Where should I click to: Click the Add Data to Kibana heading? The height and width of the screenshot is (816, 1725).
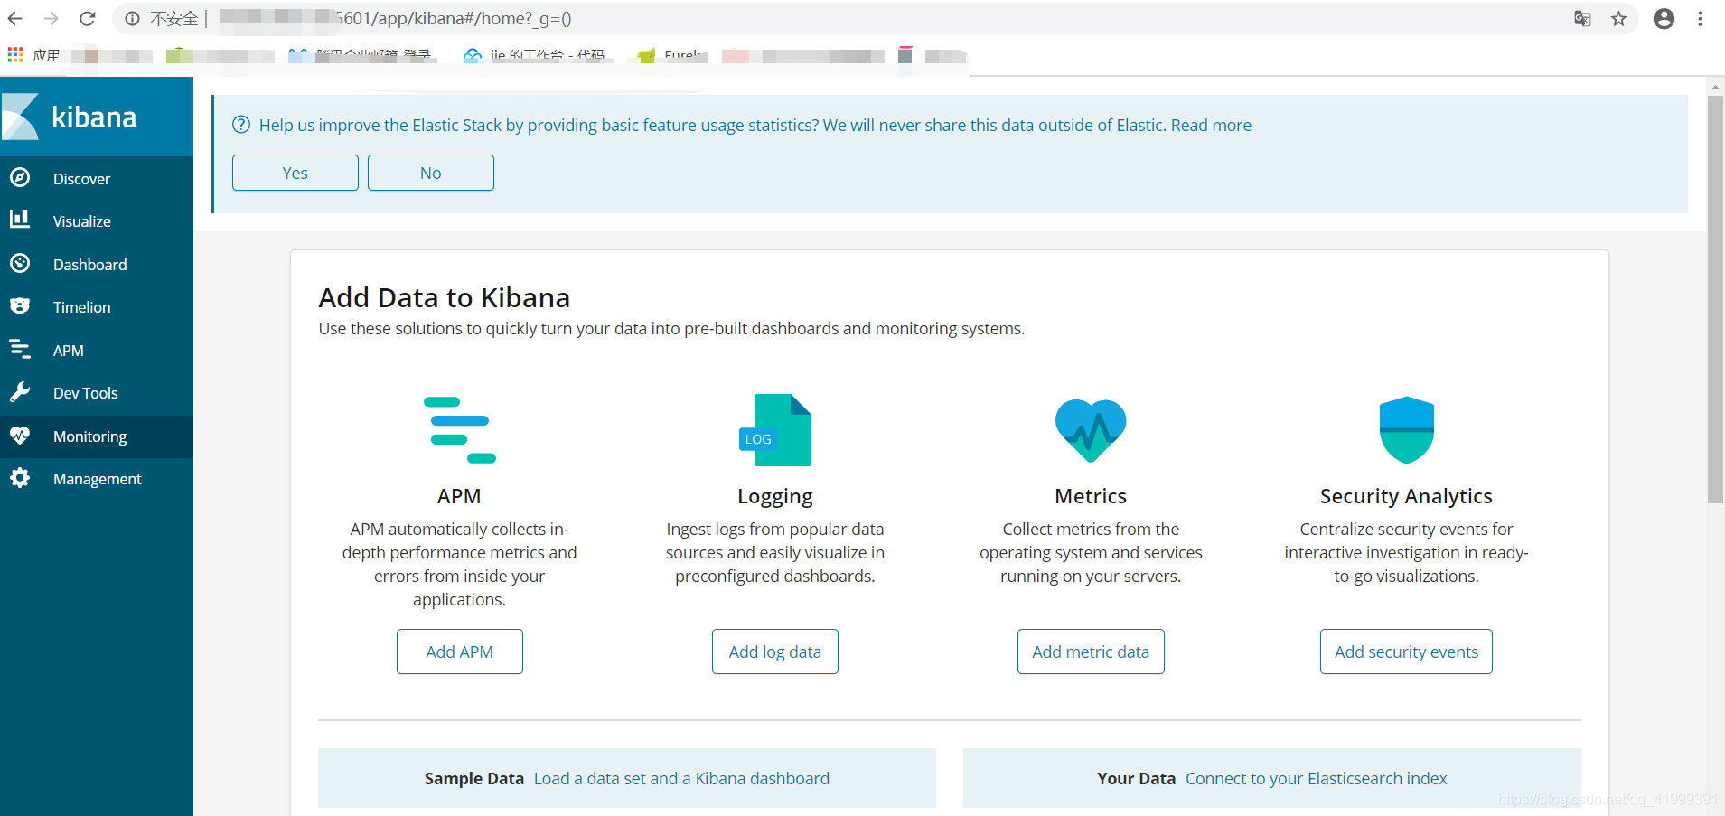pyautogui.click(x=445, y=297)
